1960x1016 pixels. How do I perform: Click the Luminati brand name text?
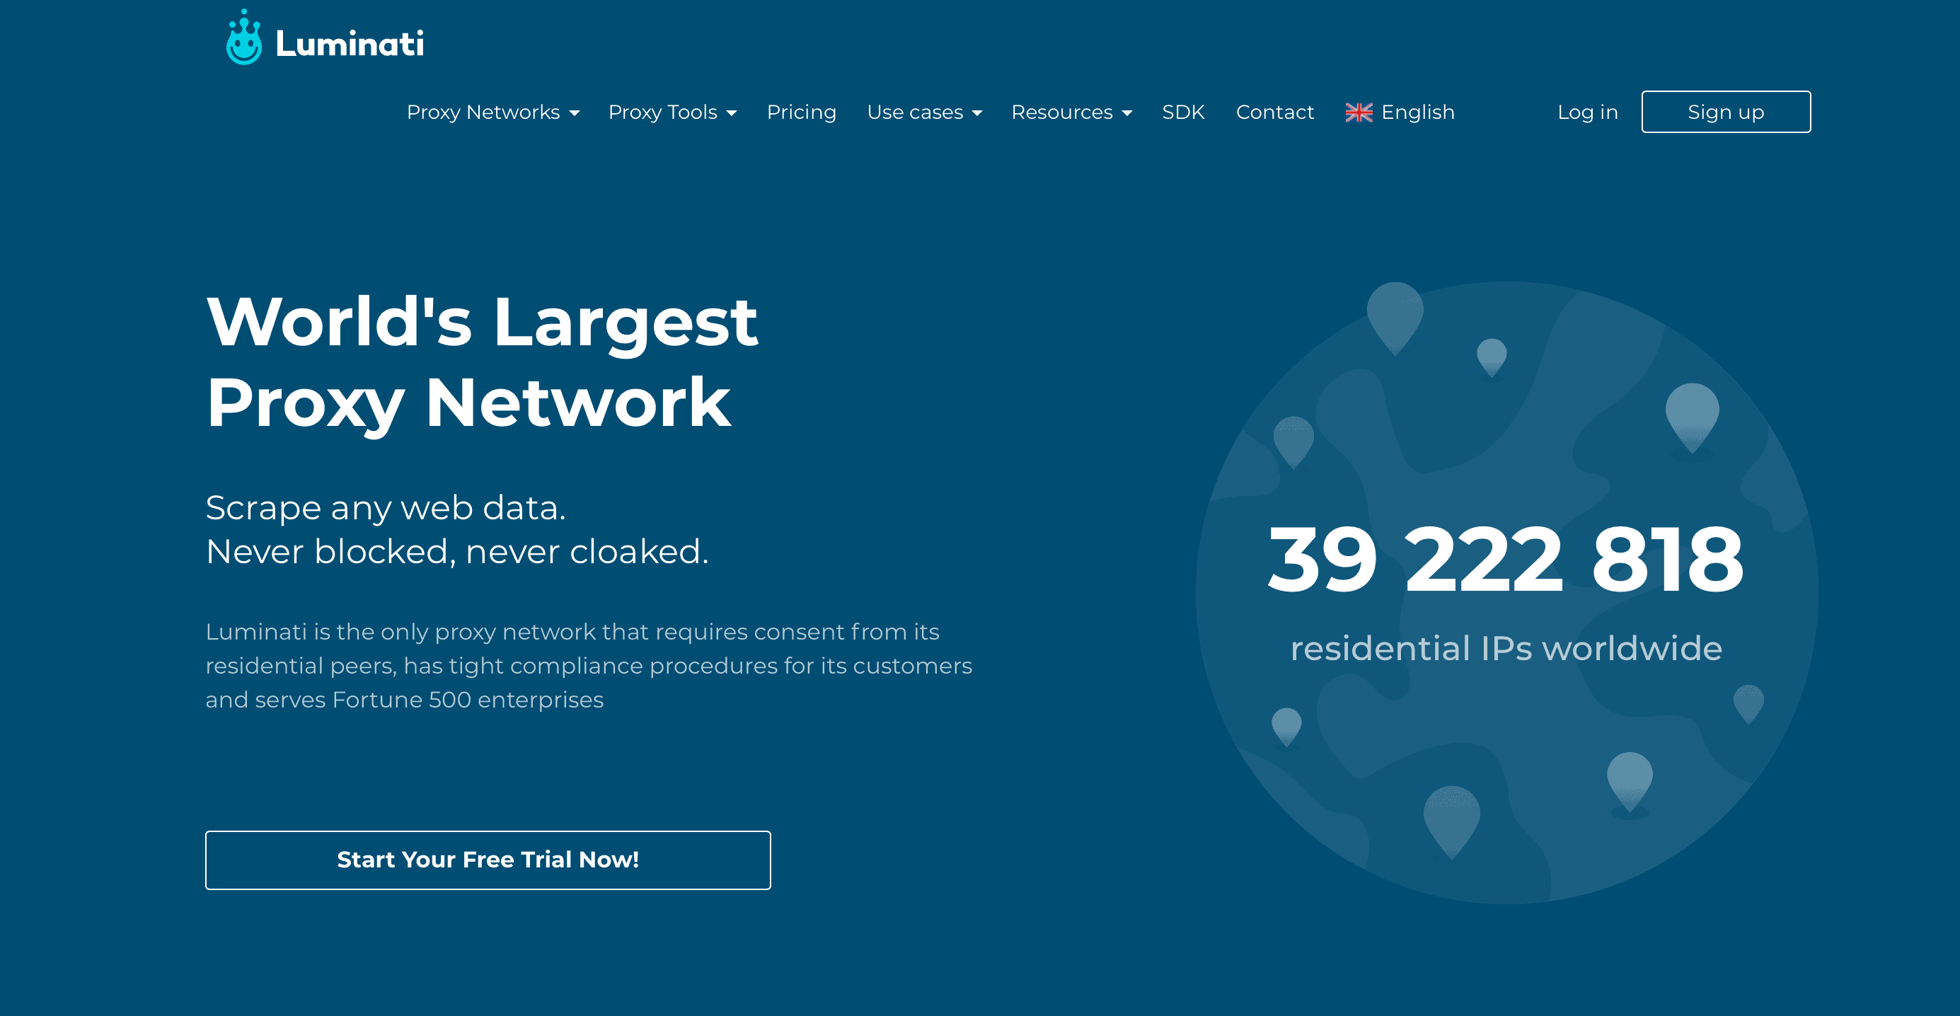350,43
